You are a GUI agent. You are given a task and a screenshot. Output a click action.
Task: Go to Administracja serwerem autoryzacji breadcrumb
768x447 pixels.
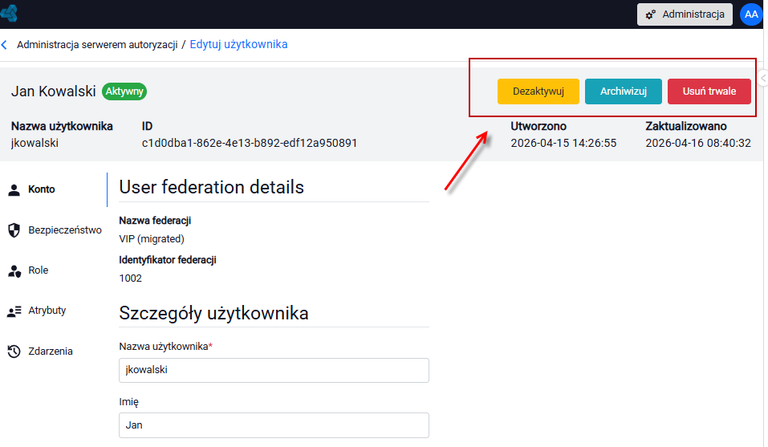(97, 45)
